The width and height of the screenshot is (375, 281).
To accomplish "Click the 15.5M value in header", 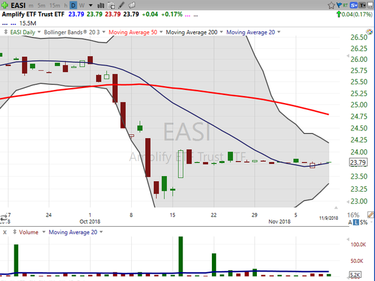I will point(27,23).
